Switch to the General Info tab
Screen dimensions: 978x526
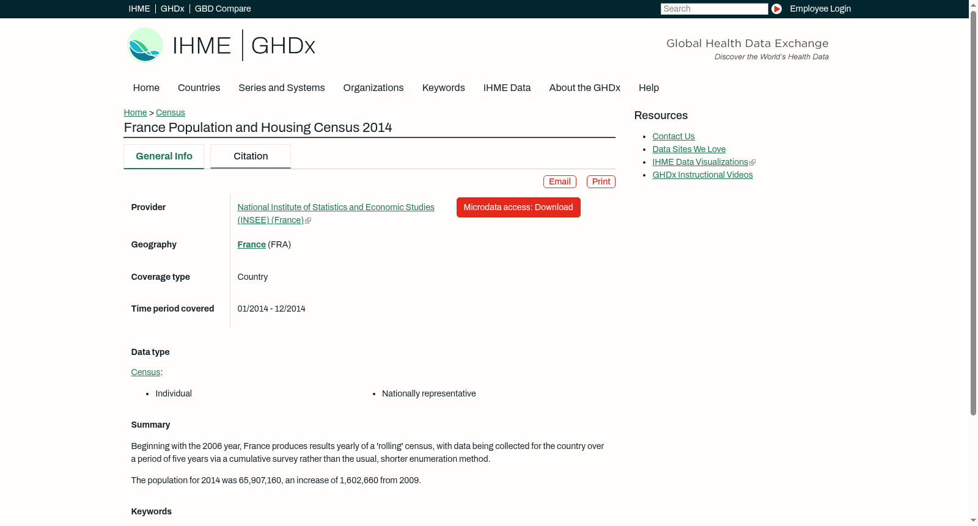pyautogui.click(x=164, y=156)
